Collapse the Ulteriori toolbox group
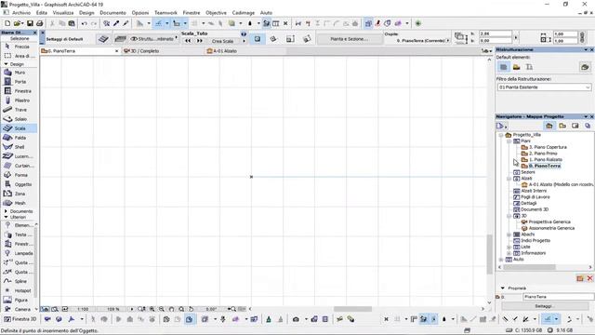Image resolution: width=595 pixels, height=335 pixels. point(6,217)
